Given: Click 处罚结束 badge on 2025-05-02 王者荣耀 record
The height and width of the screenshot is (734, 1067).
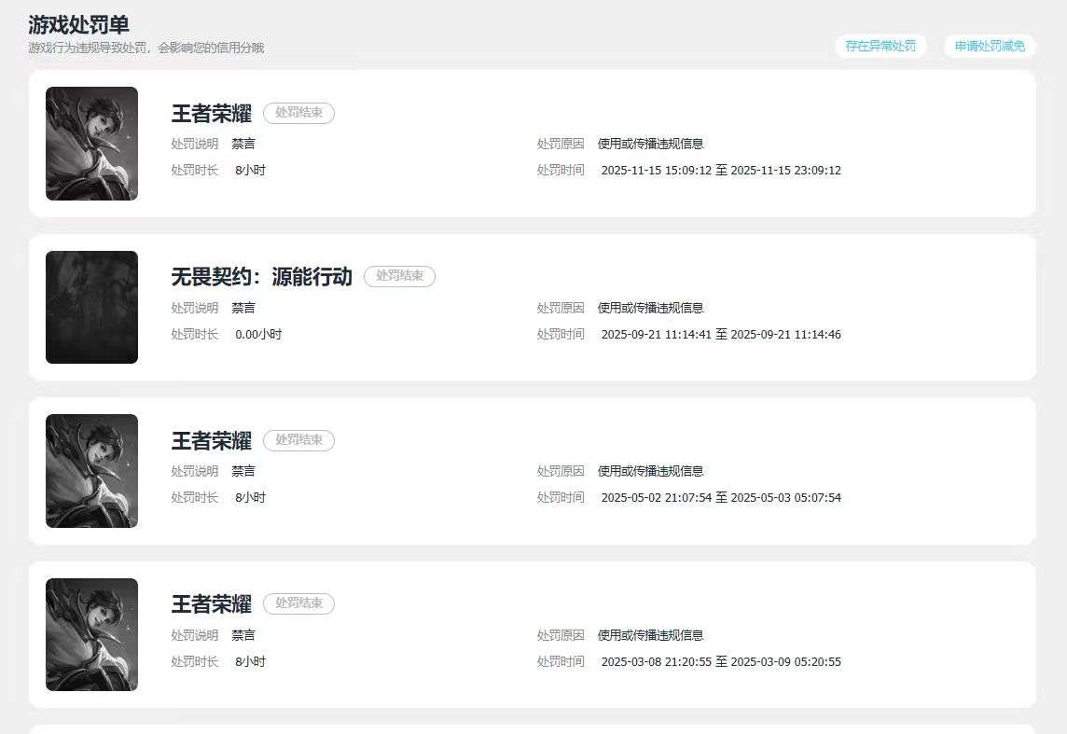Looking at the screenshot, I should pos(298,440).
